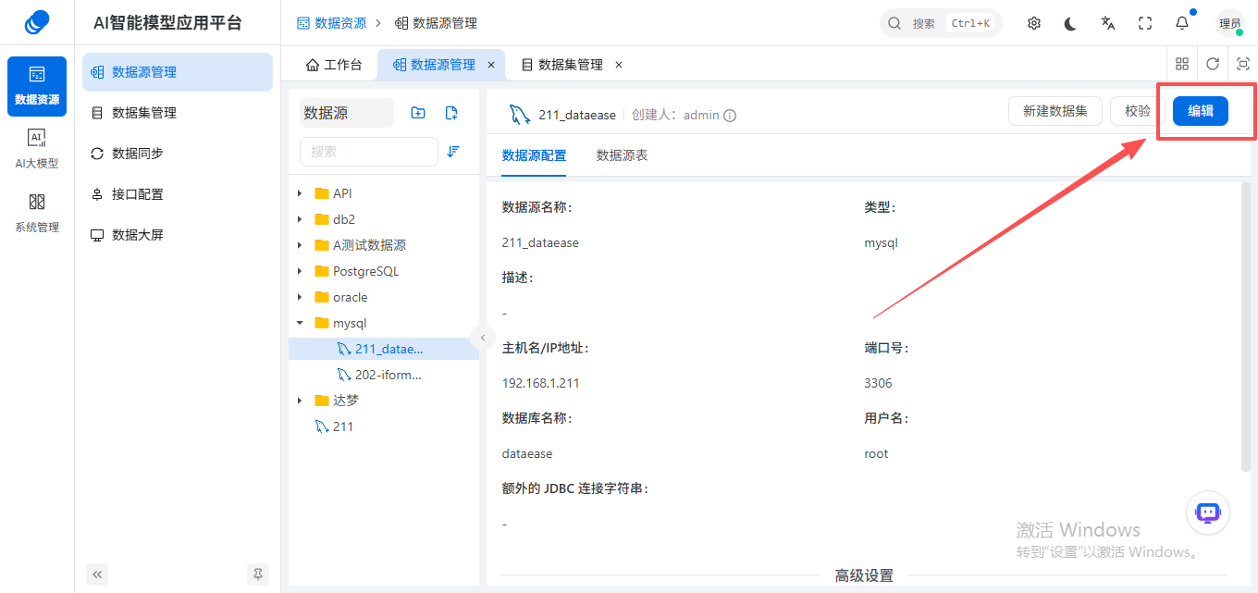The image size is (1258, 593).
Task: Open 接口配置 menu item
Action: [x=178, y=194]
